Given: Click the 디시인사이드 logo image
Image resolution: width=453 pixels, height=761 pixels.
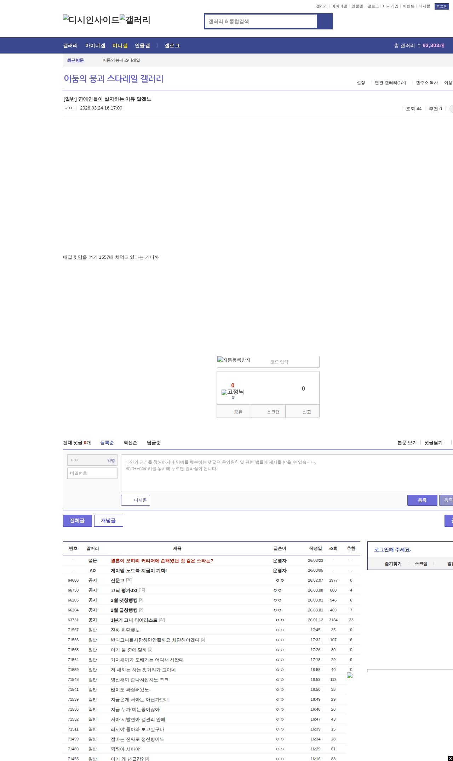Looking at the screenshot, I should pos(91,20).
